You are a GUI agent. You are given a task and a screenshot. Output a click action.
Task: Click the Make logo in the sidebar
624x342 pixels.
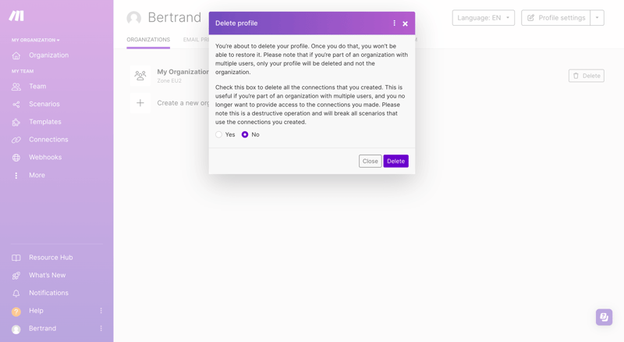pyautogui.click(x=16, y=16)
